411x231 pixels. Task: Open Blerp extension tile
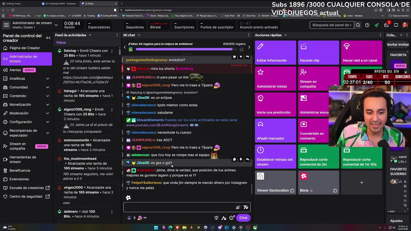click(319, 183)
